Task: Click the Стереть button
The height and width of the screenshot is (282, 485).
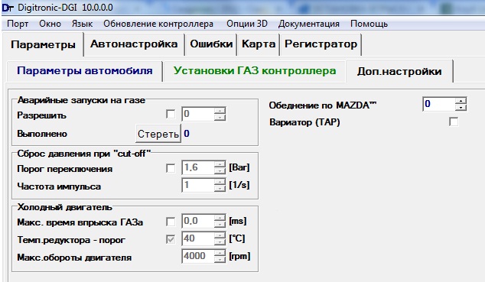Action: pyautogui.click(x=158, y=134)
